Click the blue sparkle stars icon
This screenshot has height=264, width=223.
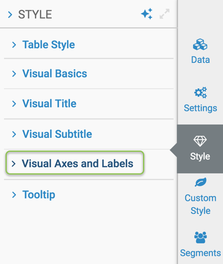pos(147,14)
